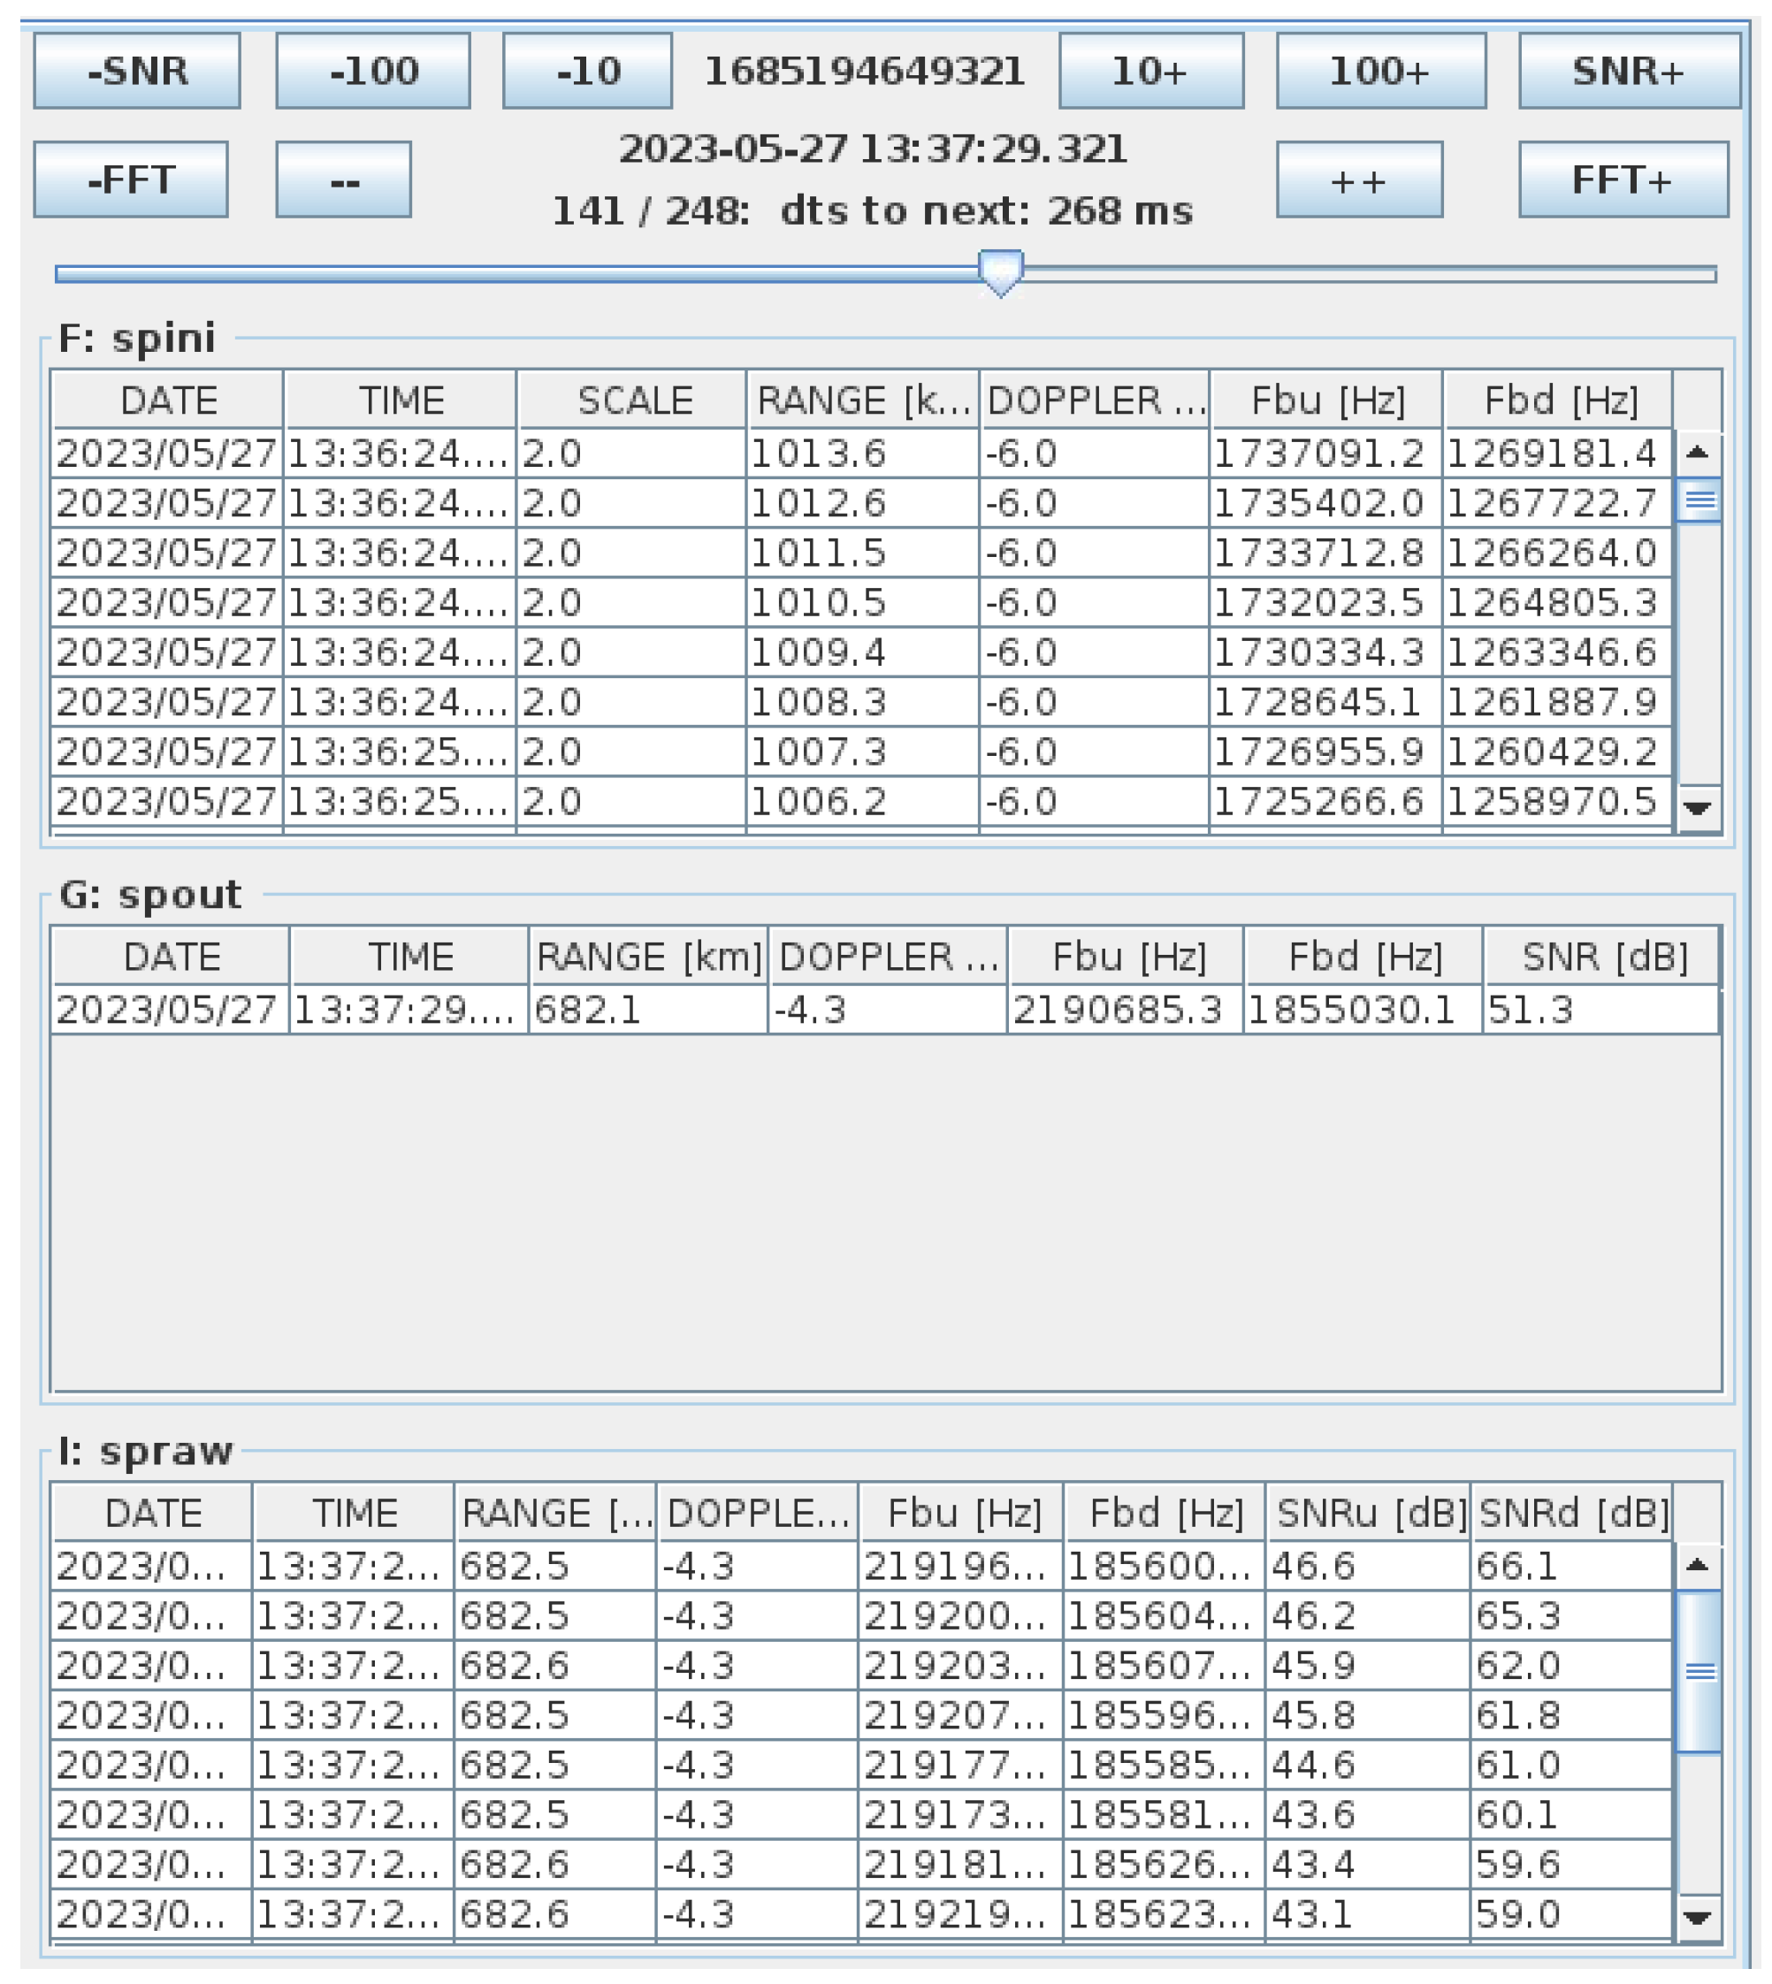Go to previous with the -- button
Viewport: 1772px width, 1984px height.
[344, 180]
